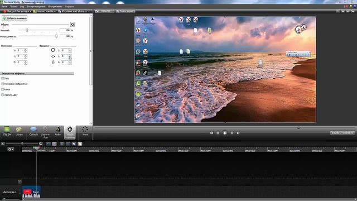The image size is (357, 201).
Task: Click the properties panel vertical scrollbar
Action: (91, 51)
